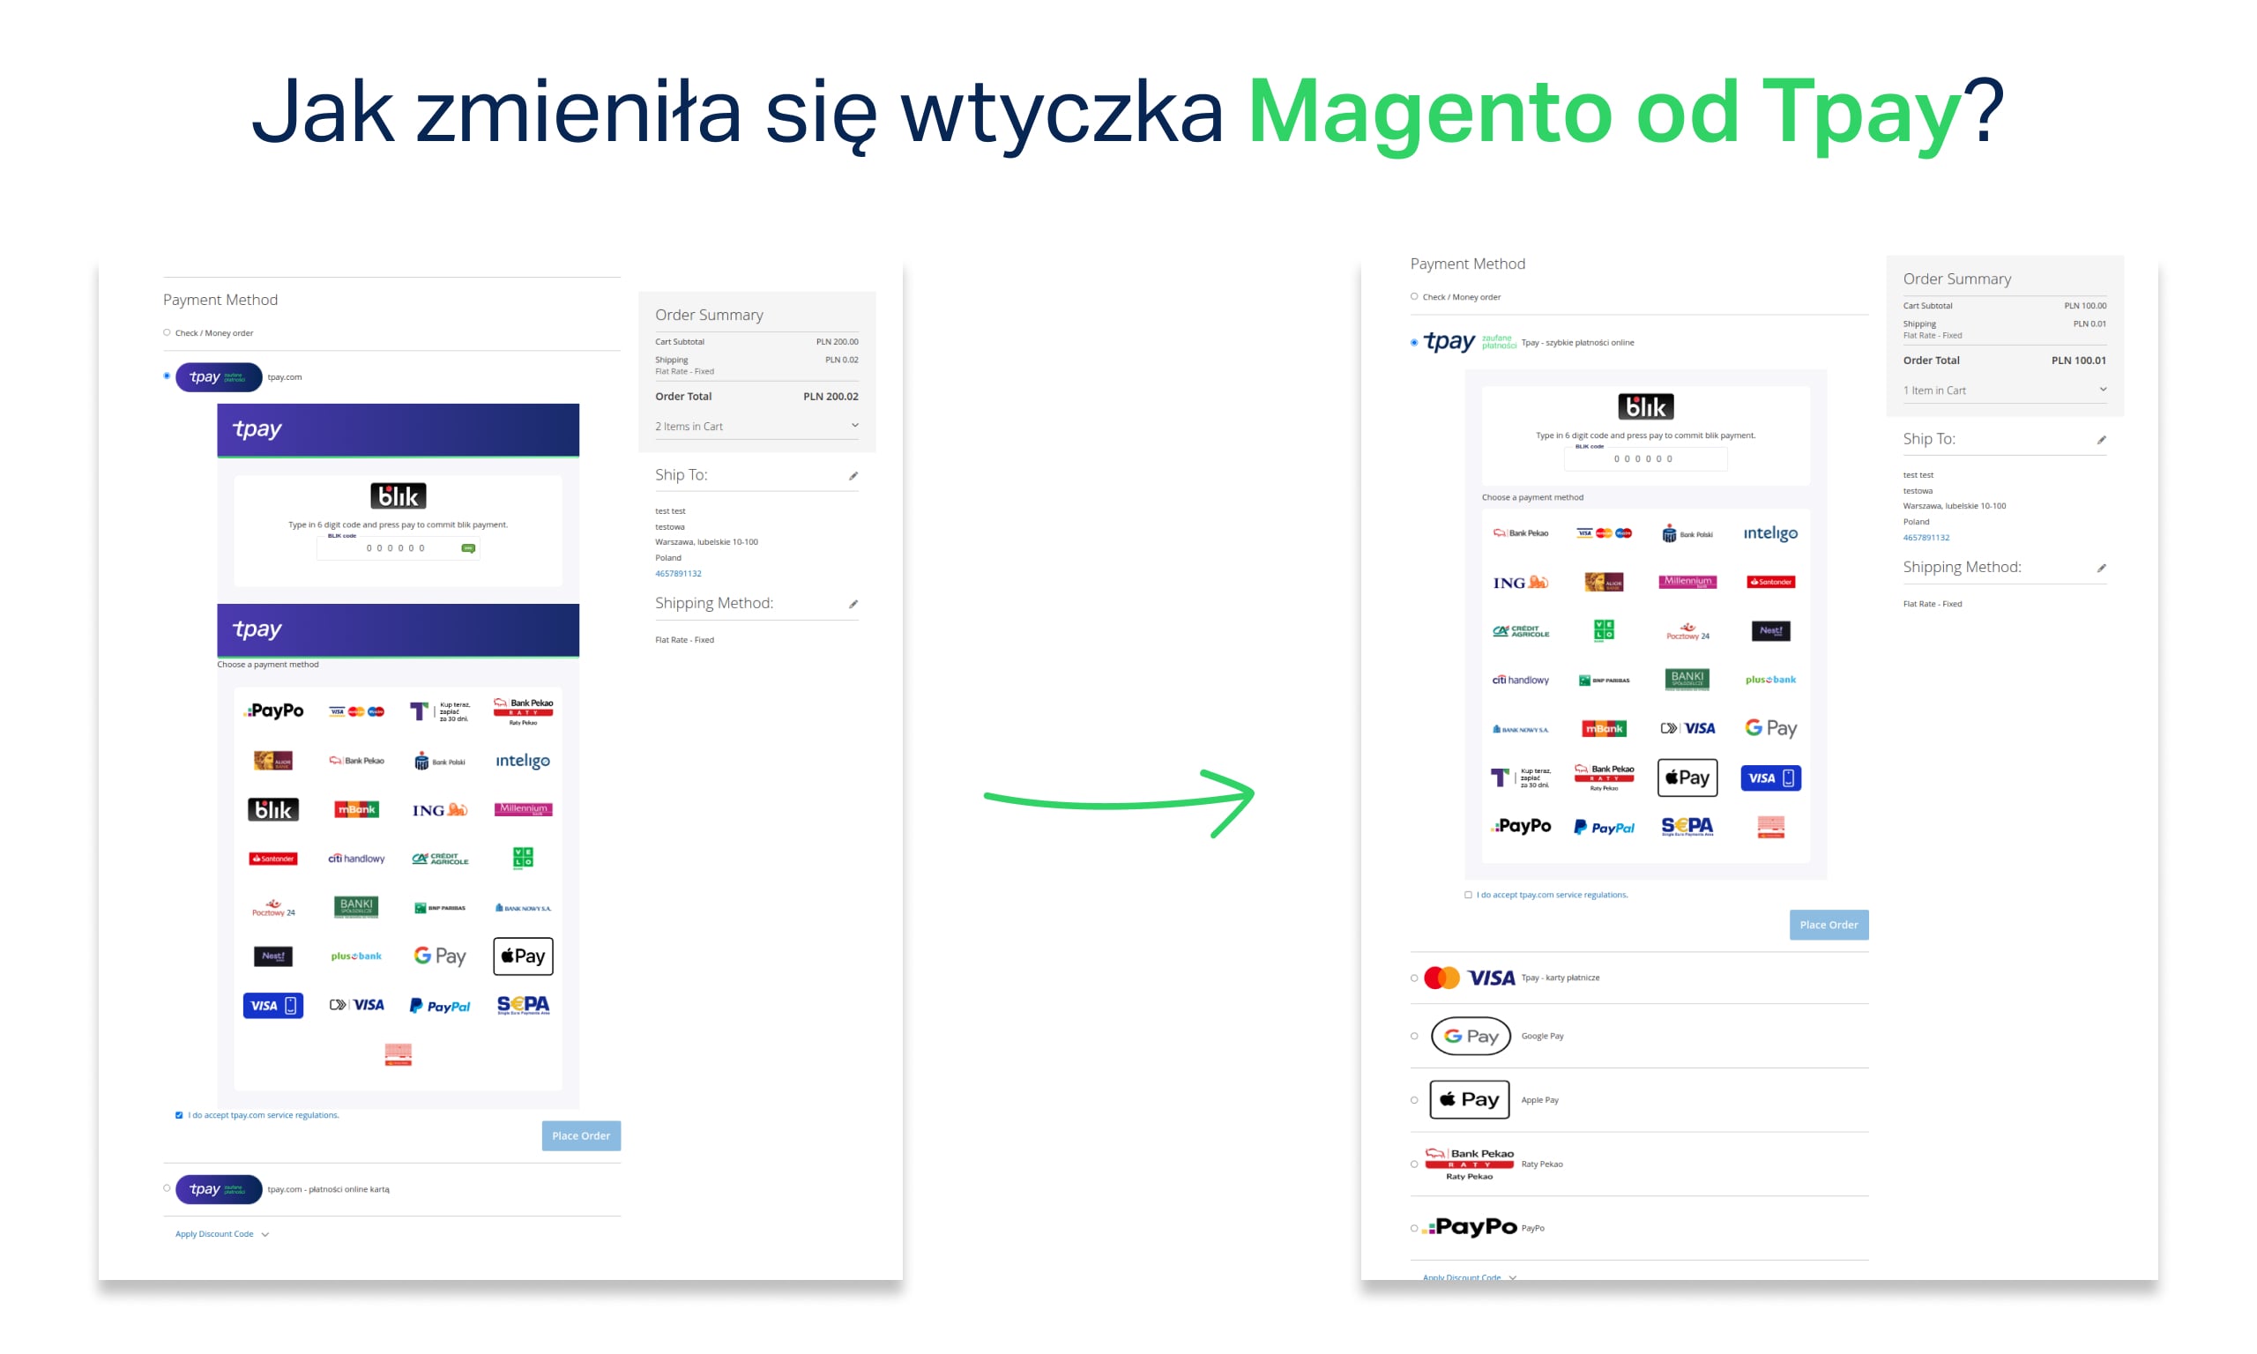
Task: Select PayPo logo in left payment grid
Action: [x=274, y=710]
